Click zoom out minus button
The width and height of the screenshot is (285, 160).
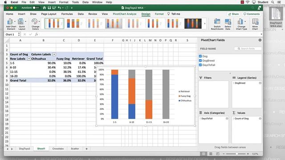(224, 154)
